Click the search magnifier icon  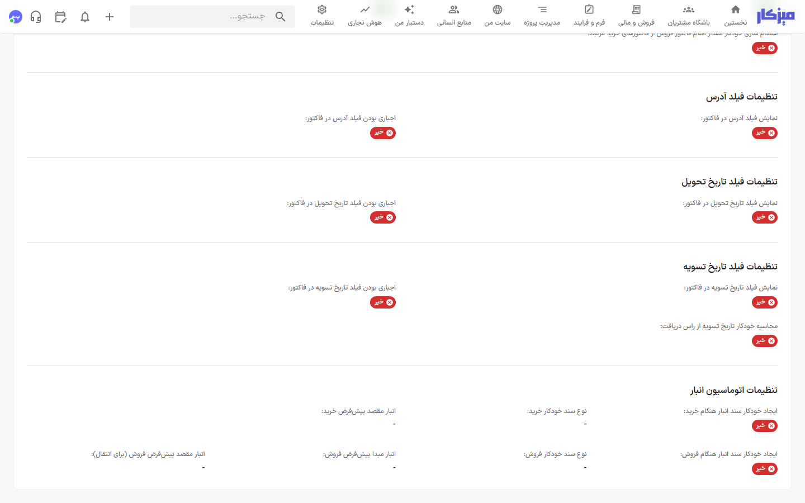coord(281,17)
